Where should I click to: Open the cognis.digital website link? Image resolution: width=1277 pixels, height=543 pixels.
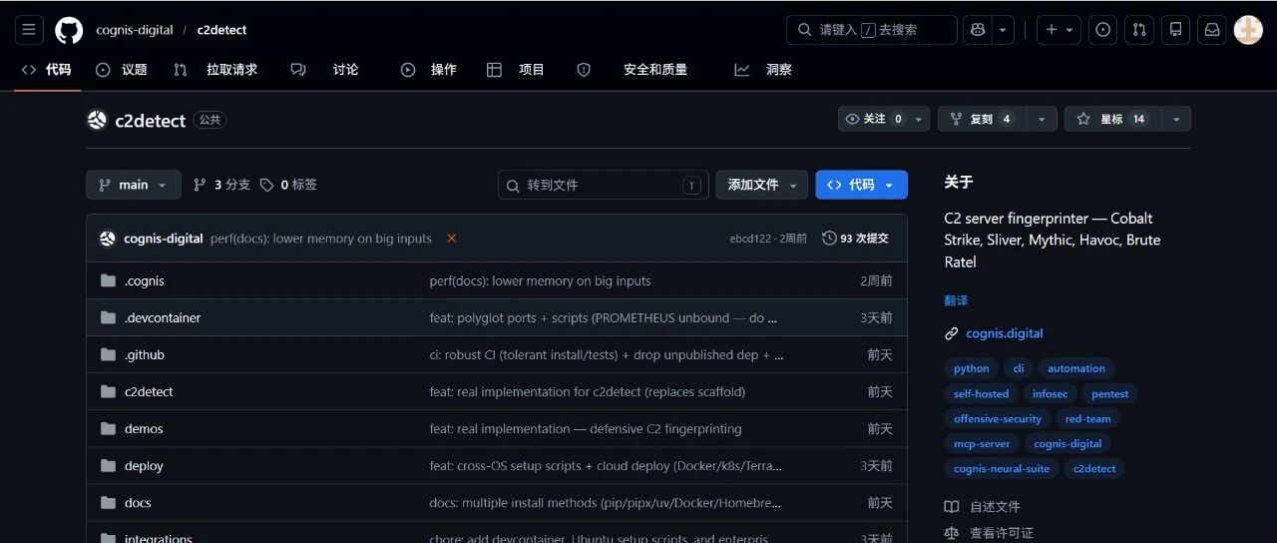1005,333
